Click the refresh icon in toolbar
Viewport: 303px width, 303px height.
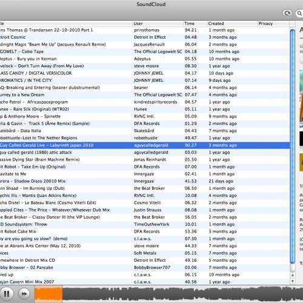click(x=287, y=13)
